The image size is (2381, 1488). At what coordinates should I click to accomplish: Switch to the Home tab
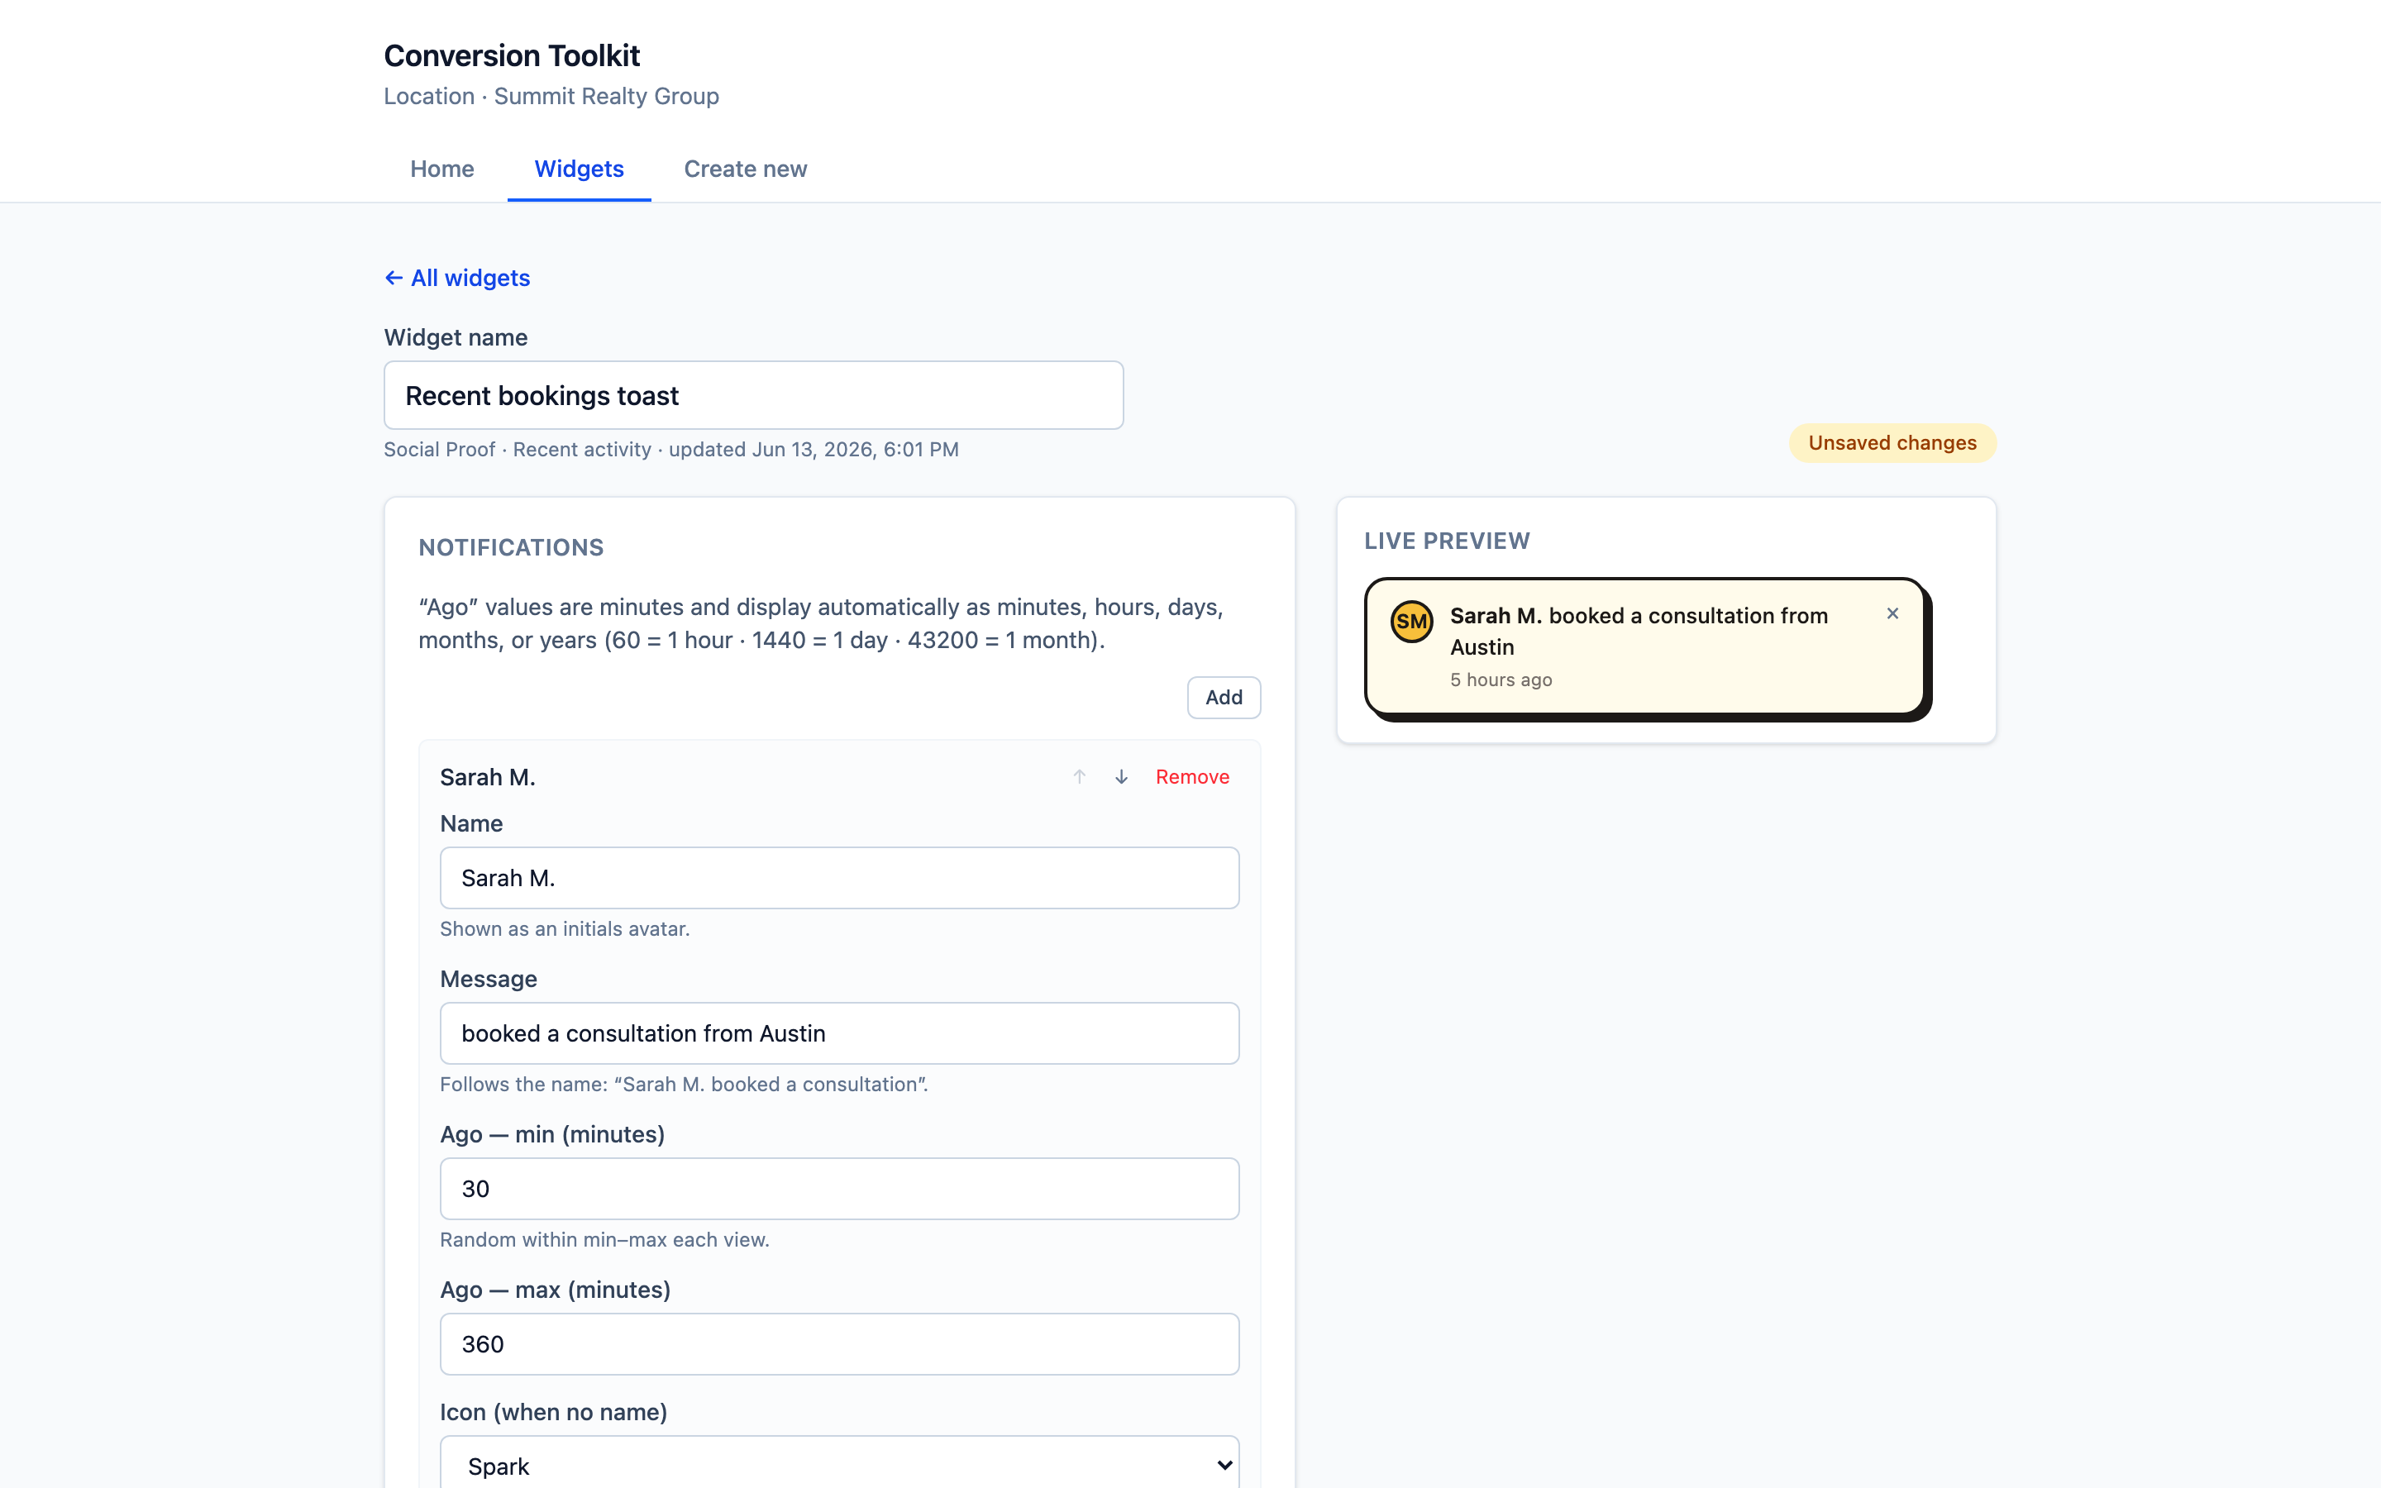pyautogui.click(x=441, y=169)
